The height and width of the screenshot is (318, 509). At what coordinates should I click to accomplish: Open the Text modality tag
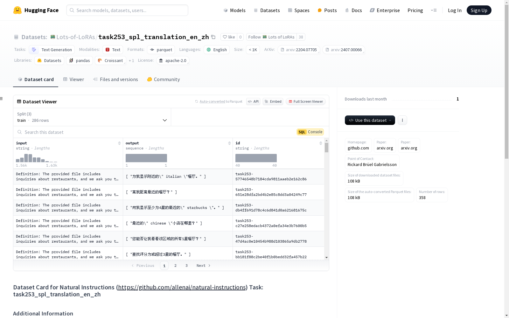click(x=113, y=50)
